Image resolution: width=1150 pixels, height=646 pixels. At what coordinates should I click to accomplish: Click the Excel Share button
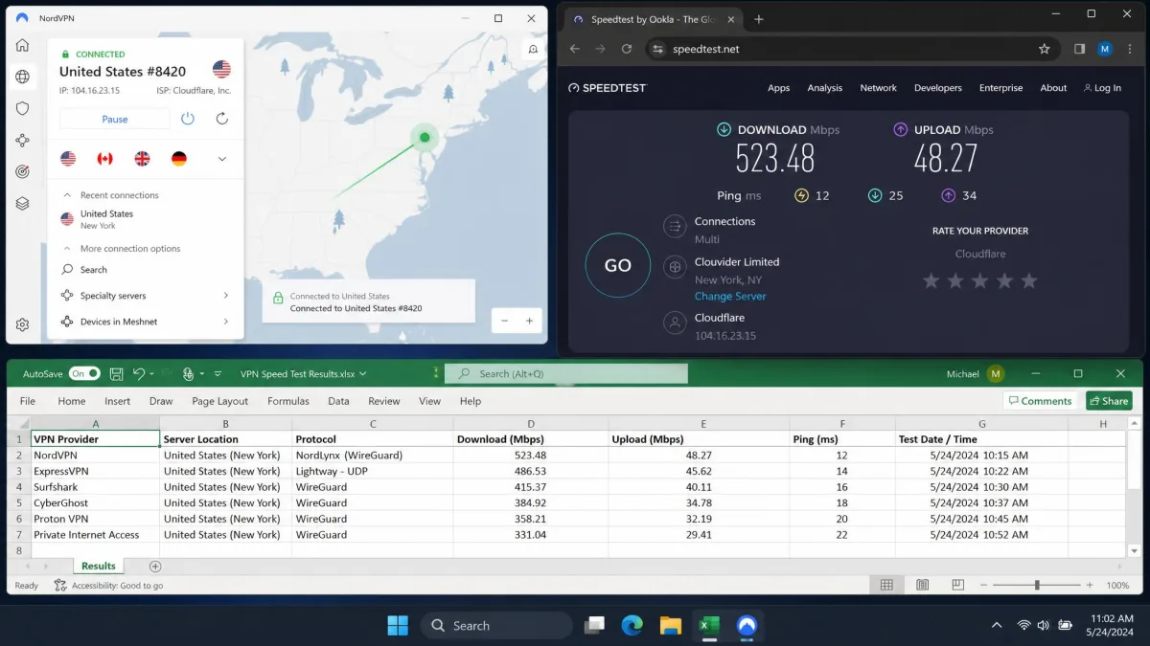point(1109,401)
